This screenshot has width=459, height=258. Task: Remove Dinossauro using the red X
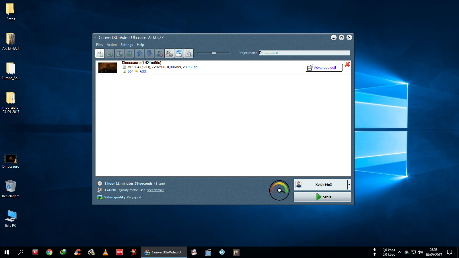click(x=347, y=64)
